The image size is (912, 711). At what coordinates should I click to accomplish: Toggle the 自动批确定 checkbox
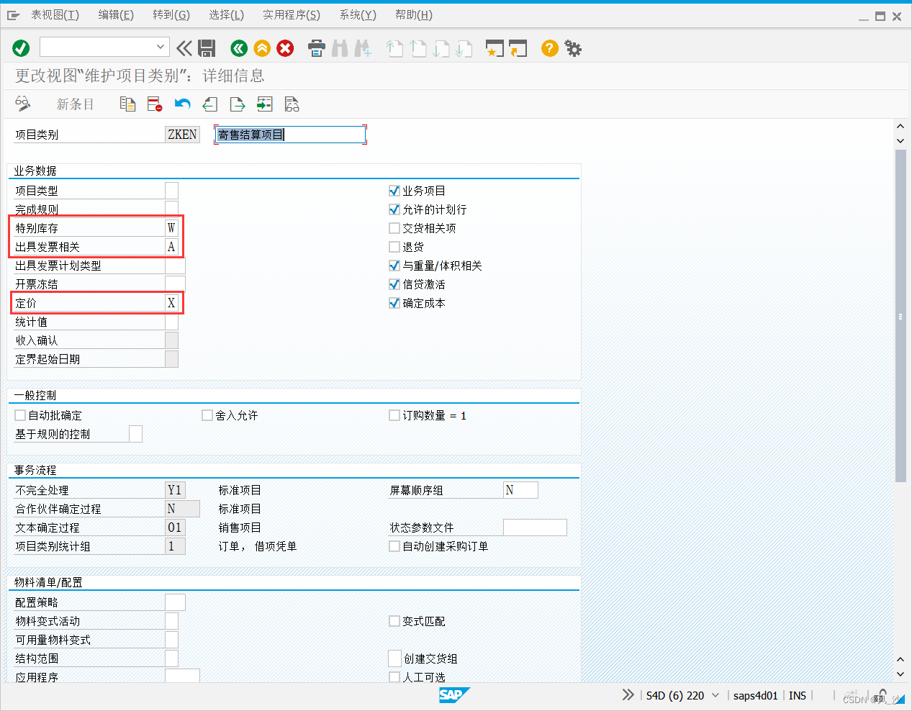point(19,415)
